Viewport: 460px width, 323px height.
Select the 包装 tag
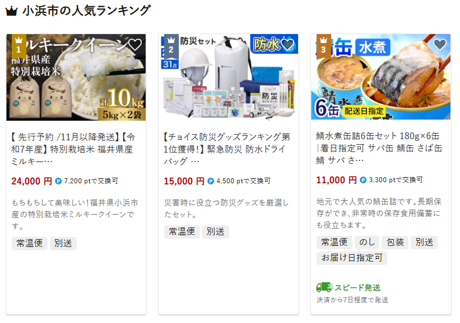click(395, 243)
